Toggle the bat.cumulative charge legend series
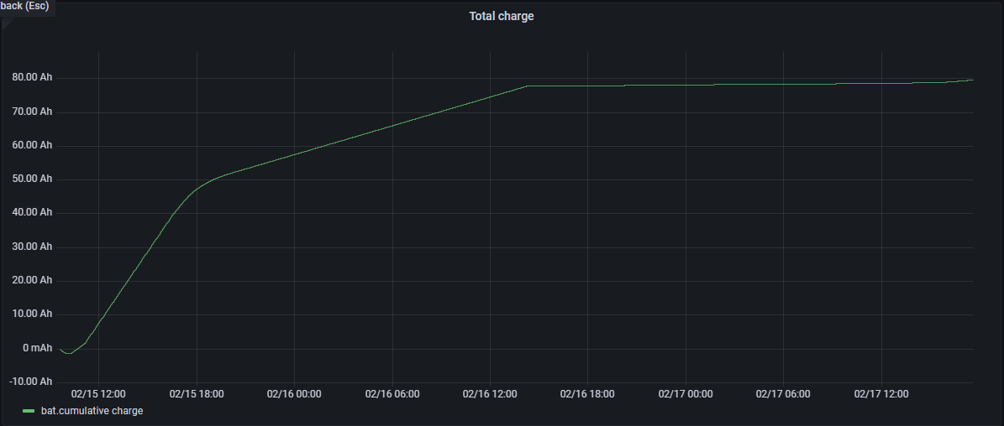1004x426 pixels. 92,411
